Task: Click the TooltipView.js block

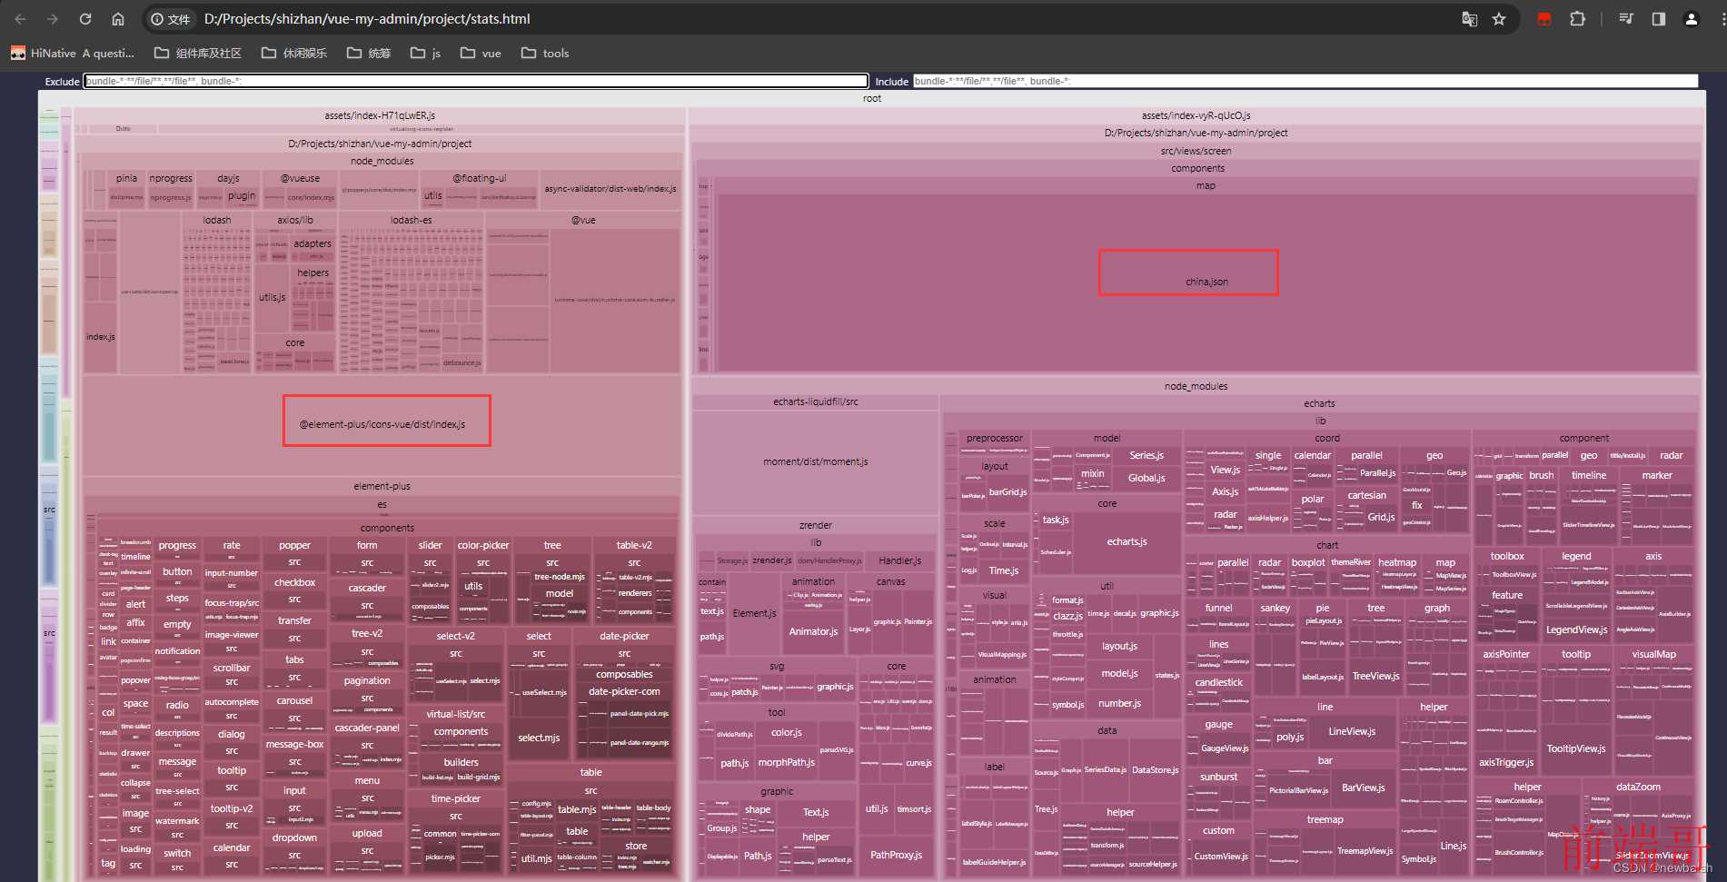Action: pyautogui.click(x=1576, y=748)
